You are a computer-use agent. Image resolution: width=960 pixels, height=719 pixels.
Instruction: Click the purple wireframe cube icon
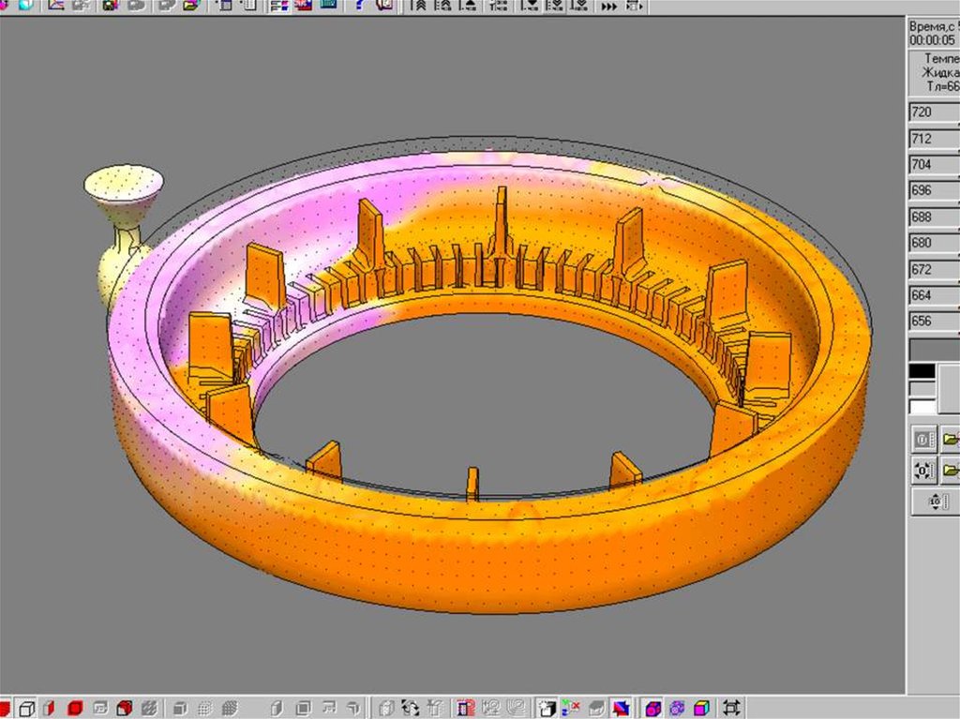(x=676, y=708)
